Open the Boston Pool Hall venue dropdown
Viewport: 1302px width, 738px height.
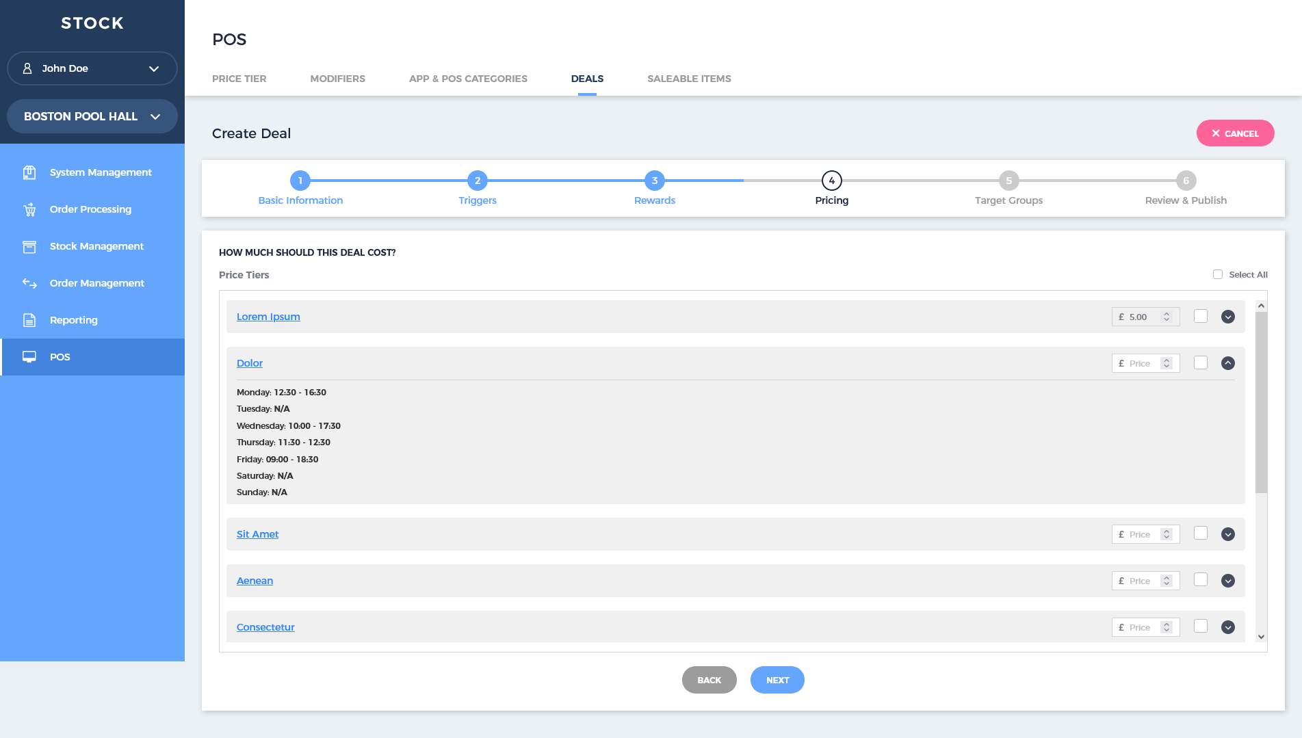92,116
